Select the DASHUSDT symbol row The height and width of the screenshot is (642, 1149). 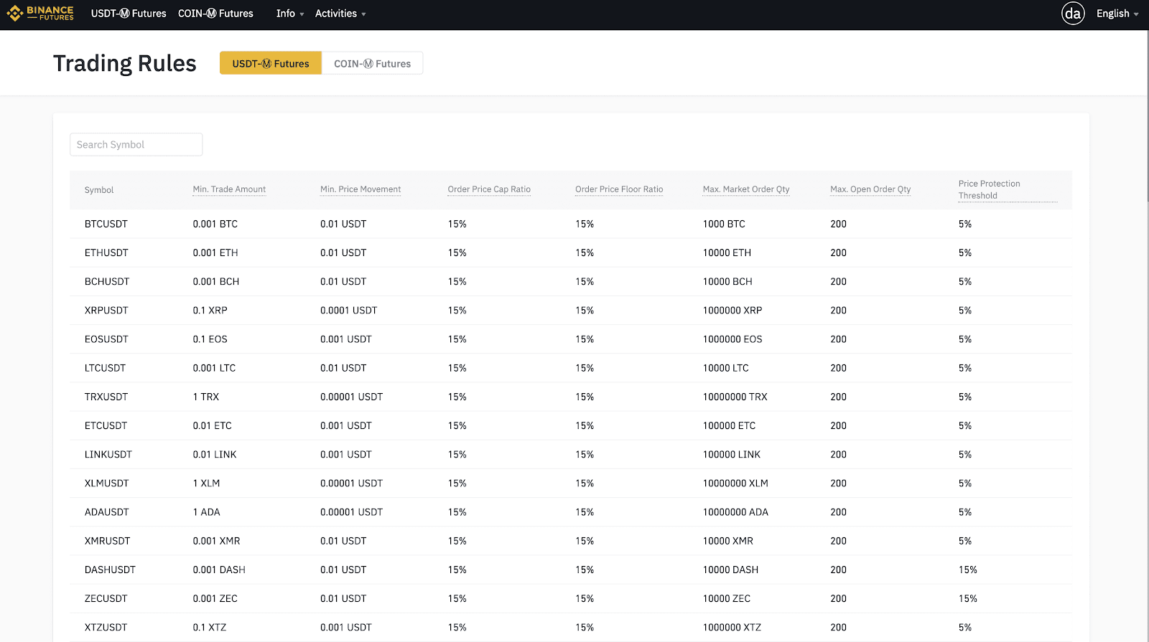(x=571, y=570)
